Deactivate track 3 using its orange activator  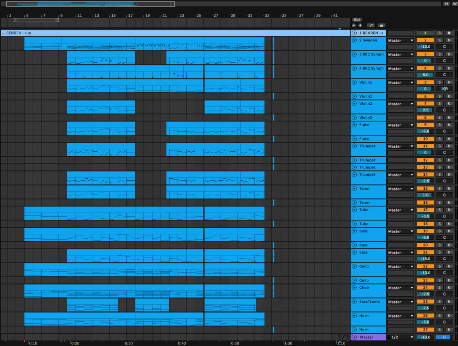pyautogui.click(x=425, y=54)
